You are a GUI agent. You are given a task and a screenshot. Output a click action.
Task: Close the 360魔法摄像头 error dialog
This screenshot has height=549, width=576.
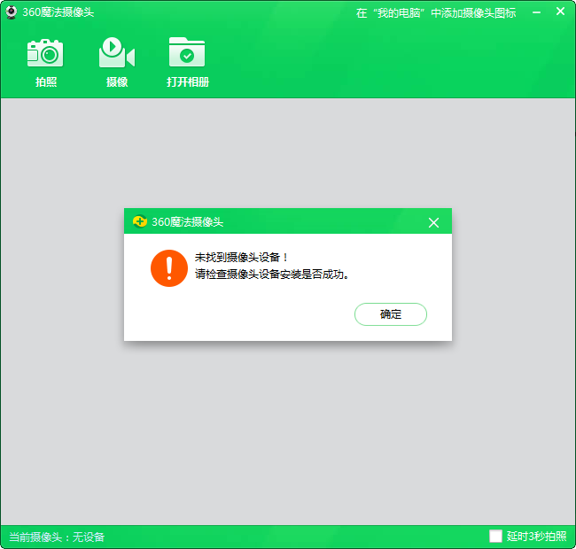[433, 222]
